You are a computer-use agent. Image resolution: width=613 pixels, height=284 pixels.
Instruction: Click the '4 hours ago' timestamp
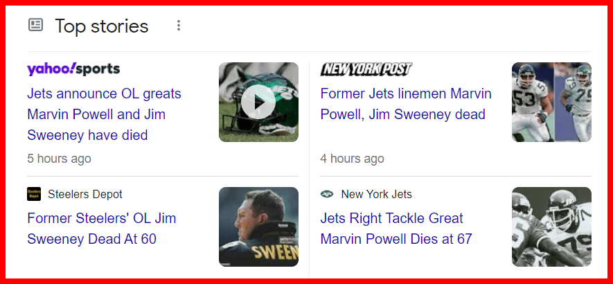(x=352, y=159)
